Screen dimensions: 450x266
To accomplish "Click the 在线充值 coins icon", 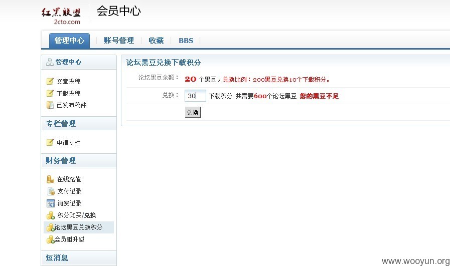I will pyautogui.click(x=50, y=179).
